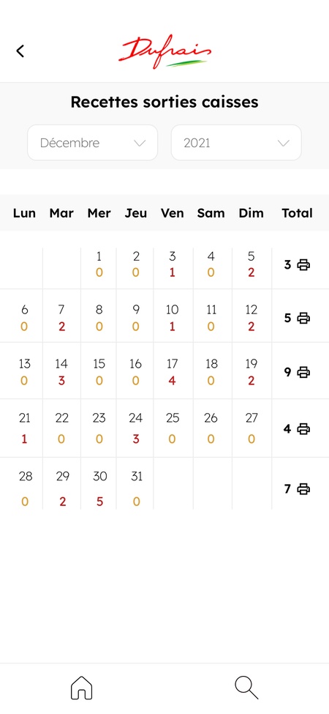This screenshot has height=714, width=329.
Task: Click the chevron in the year selector
Action: [x=284, y=144]
